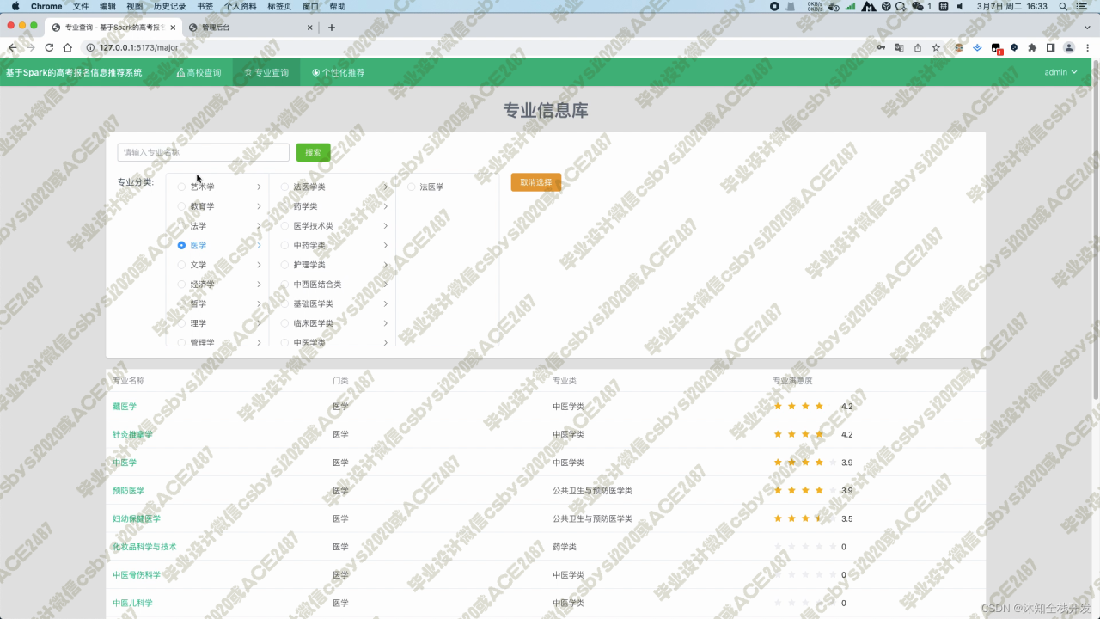Open the admin user dropdown
This screenshot has height=619, width=1100.
[x=1060, y=72]
